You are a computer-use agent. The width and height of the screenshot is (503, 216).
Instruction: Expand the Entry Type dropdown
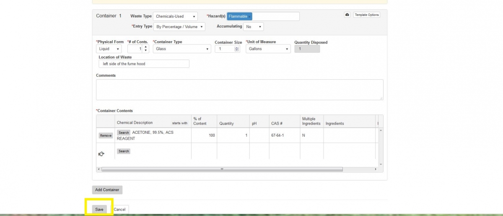point(179,27)
